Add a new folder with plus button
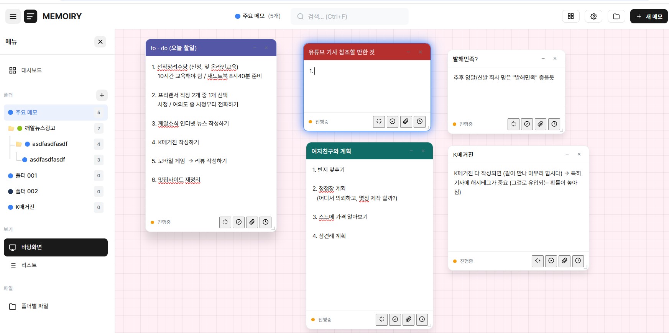Screen dimensions: 669x333 click(102, 95)
